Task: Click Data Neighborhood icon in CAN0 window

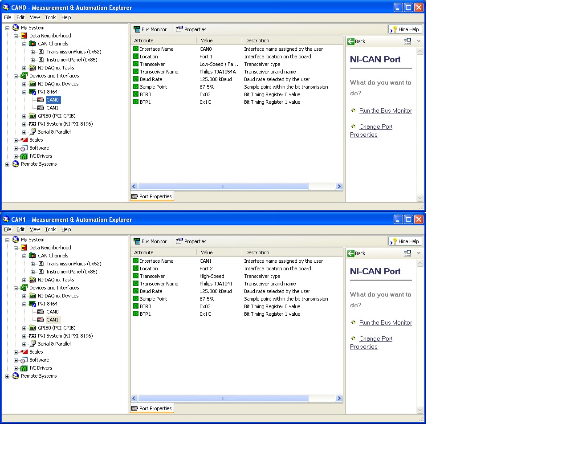Action: 24,36
